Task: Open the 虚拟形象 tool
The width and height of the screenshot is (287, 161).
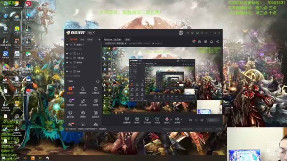Action: click(70, 114)
